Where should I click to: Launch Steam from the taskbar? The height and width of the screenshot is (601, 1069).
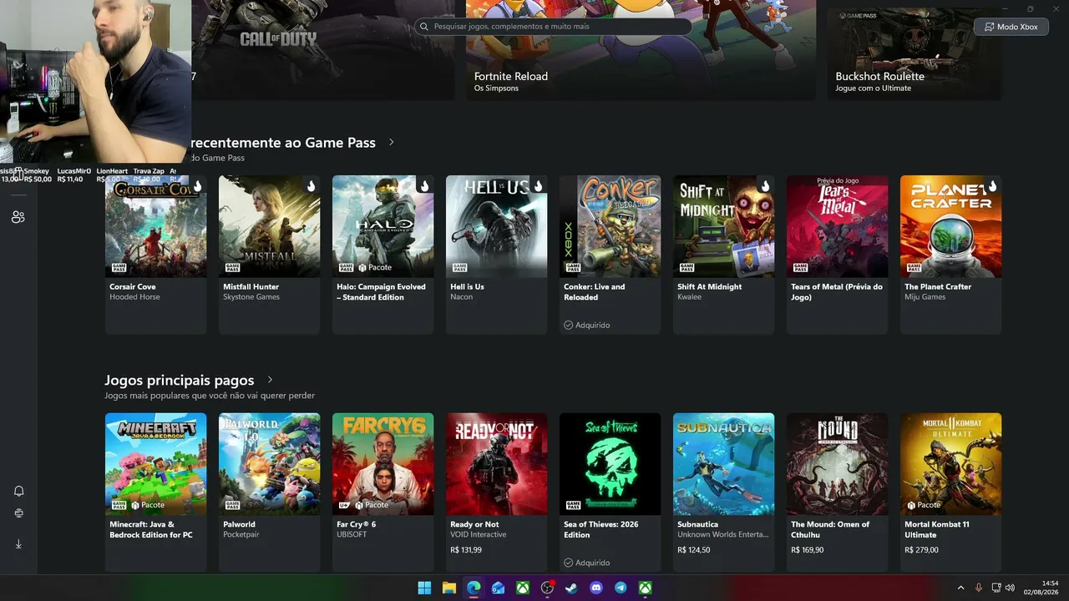571,588
